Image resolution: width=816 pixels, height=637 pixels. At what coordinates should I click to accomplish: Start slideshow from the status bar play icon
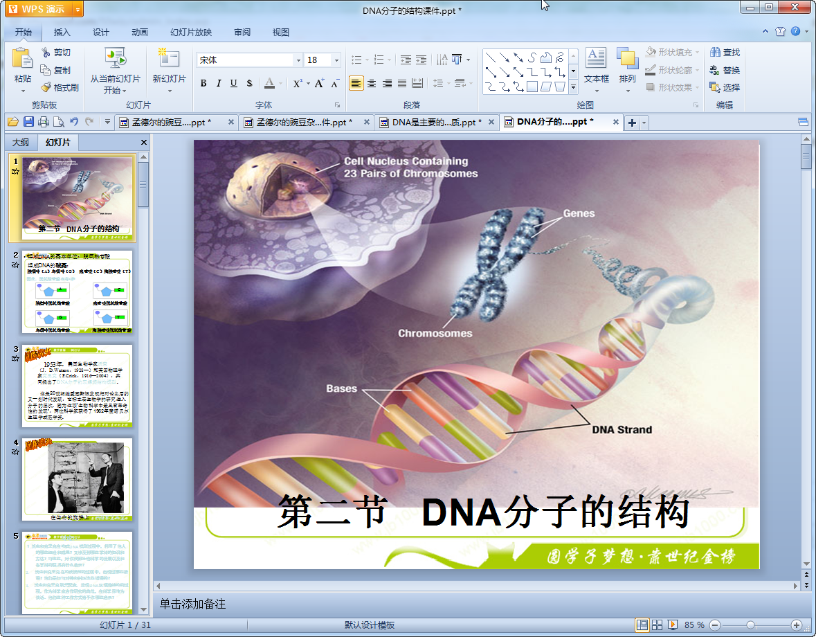(673, 625)
